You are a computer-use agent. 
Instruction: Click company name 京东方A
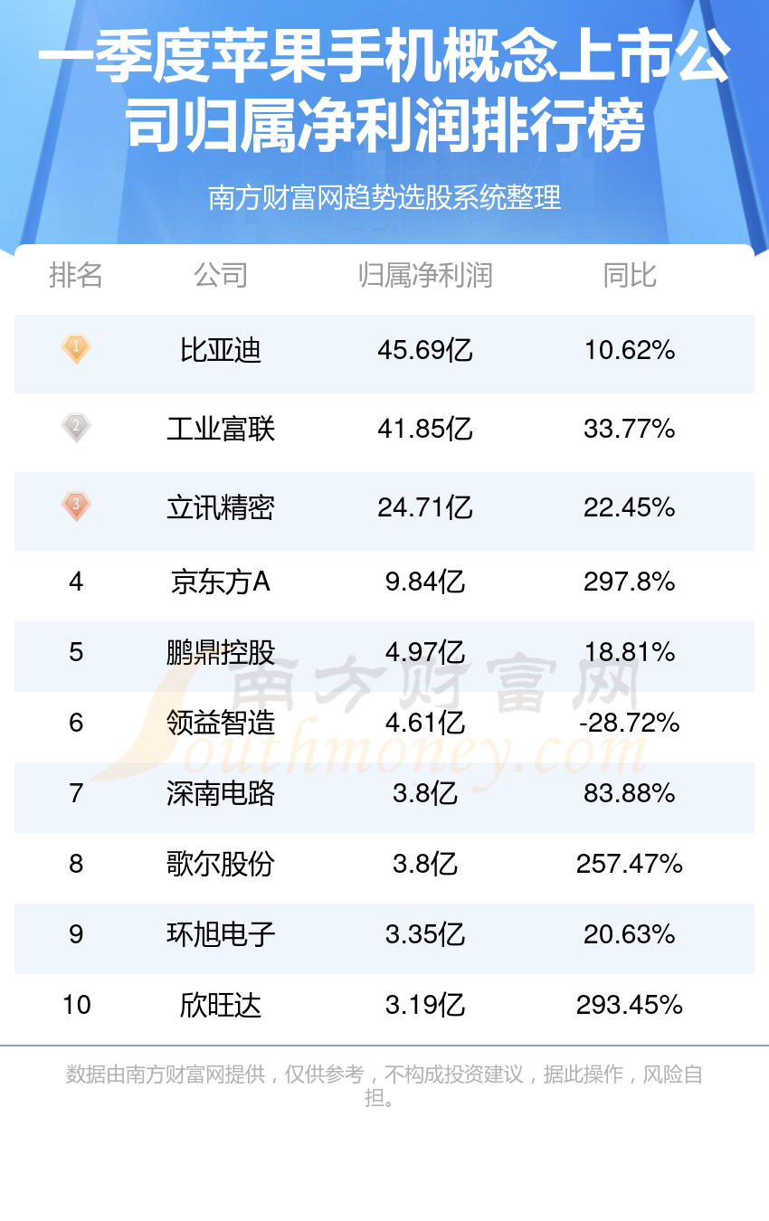click(221, 582)
